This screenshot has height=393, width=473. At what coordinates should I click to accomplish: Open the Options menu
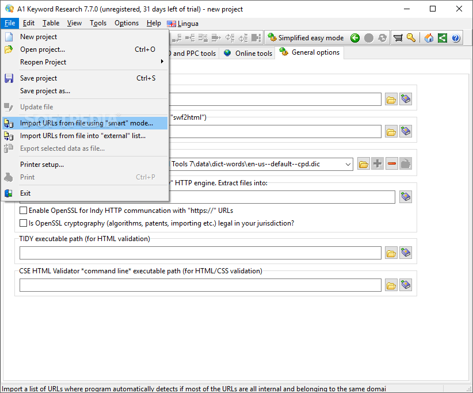pyautogui.click(x=127, y=23)
